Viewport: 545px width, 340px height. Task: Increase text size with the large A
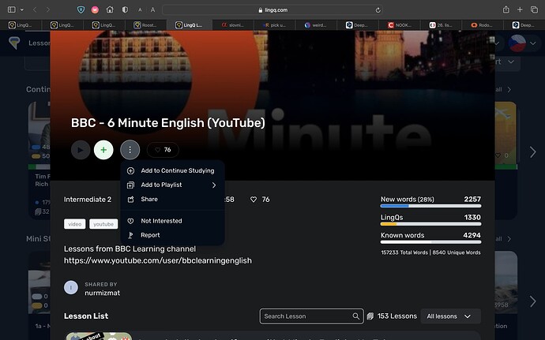(x=152, y=9)
